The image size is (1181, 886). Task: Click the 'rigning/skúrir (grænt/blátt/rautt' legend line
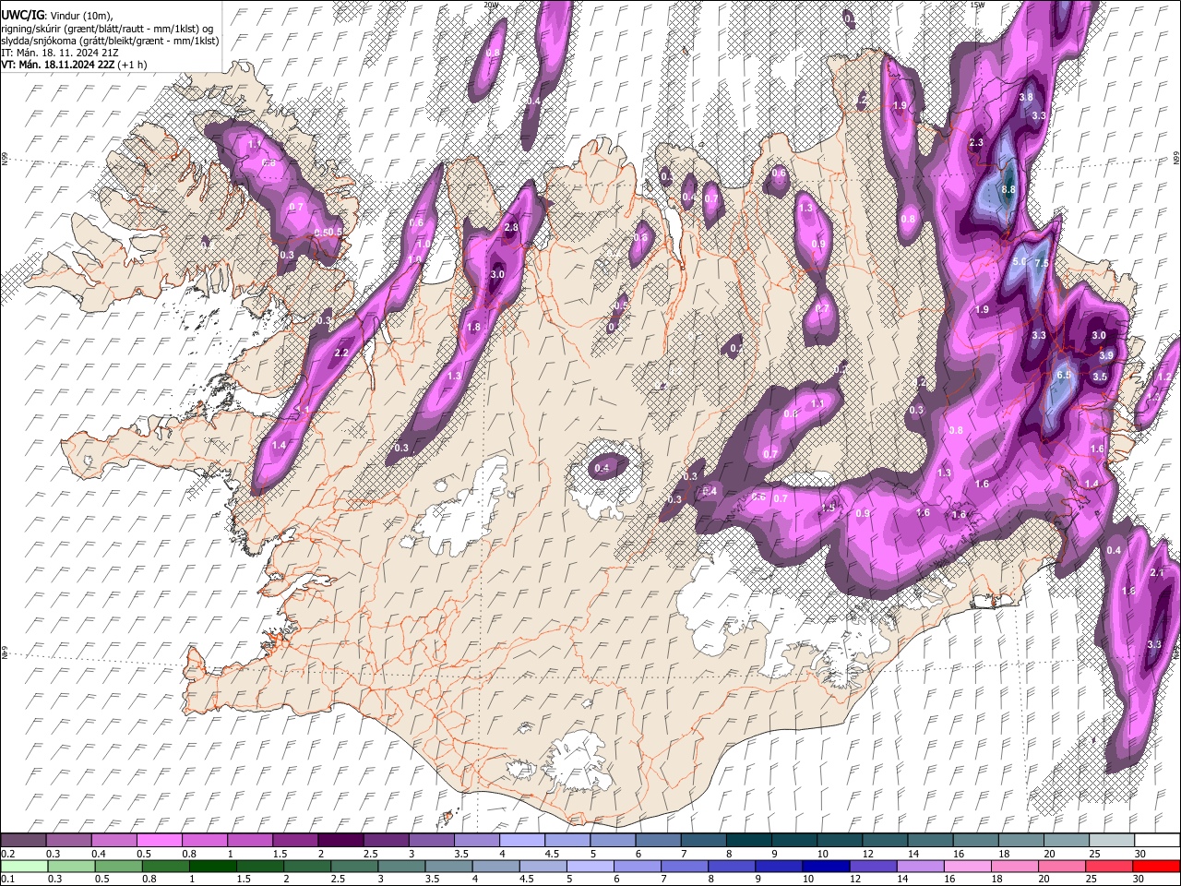click(x=107, y=29)
